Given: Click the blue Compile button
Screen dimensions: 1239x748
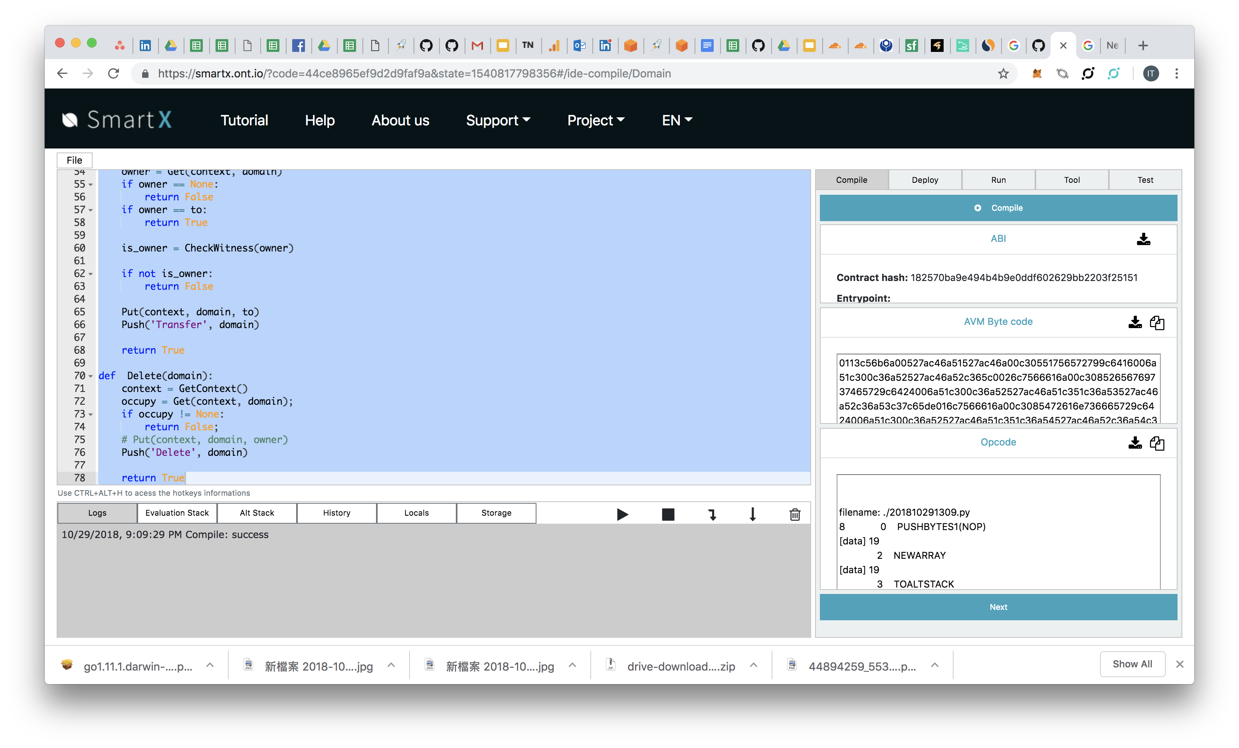Looking at the screenshot, I should point(998,208).
